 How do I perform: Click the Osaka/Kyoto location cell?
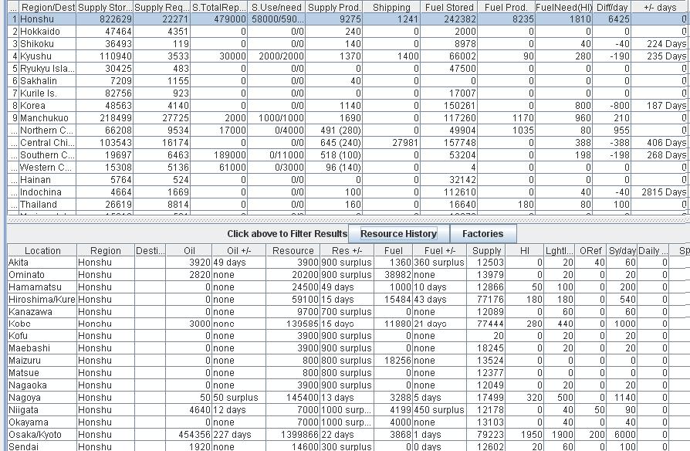click(x=42, y=434)
